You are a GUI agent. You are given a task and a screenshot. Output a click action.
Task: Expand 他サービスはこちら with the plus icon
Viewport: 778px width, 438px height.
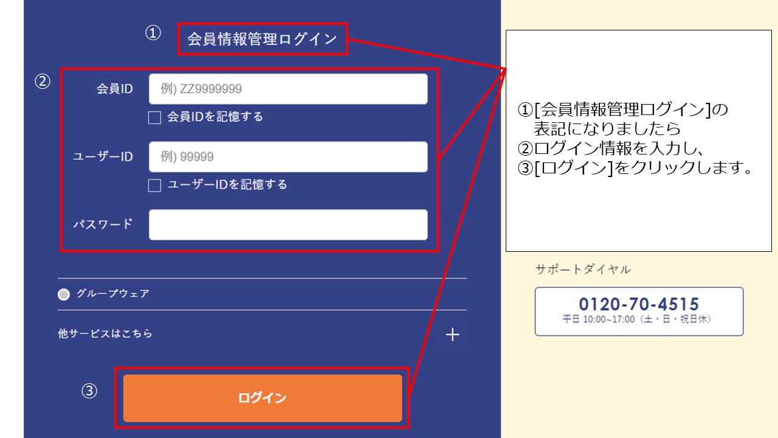click(452, 335)
